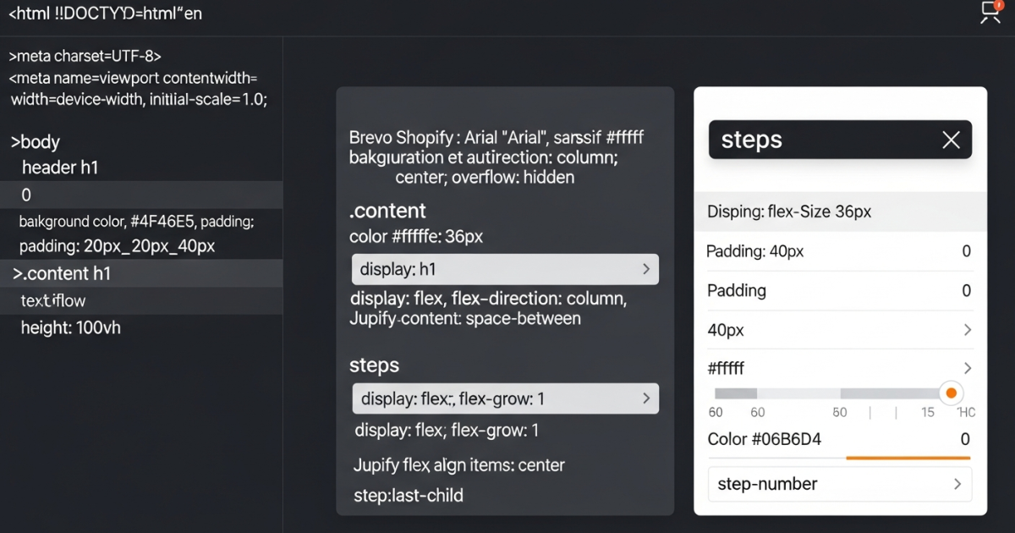Click the chevron on the #fffff property row
Viewport: 1015px width, 533px height.
click(966, 368)
